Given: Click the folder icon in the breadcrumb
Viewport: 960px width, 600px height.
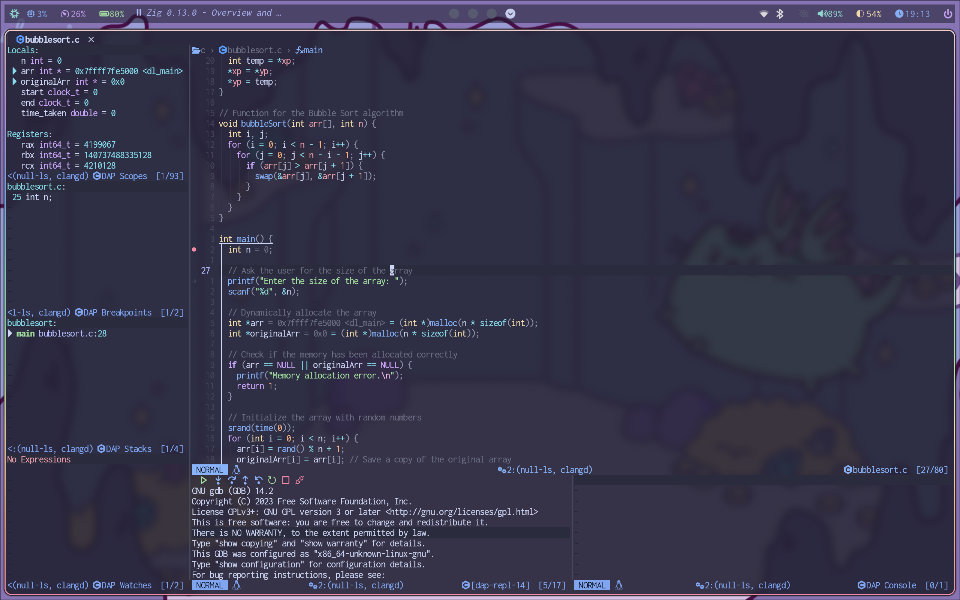Looking at the screenshot, I should 196,50.
